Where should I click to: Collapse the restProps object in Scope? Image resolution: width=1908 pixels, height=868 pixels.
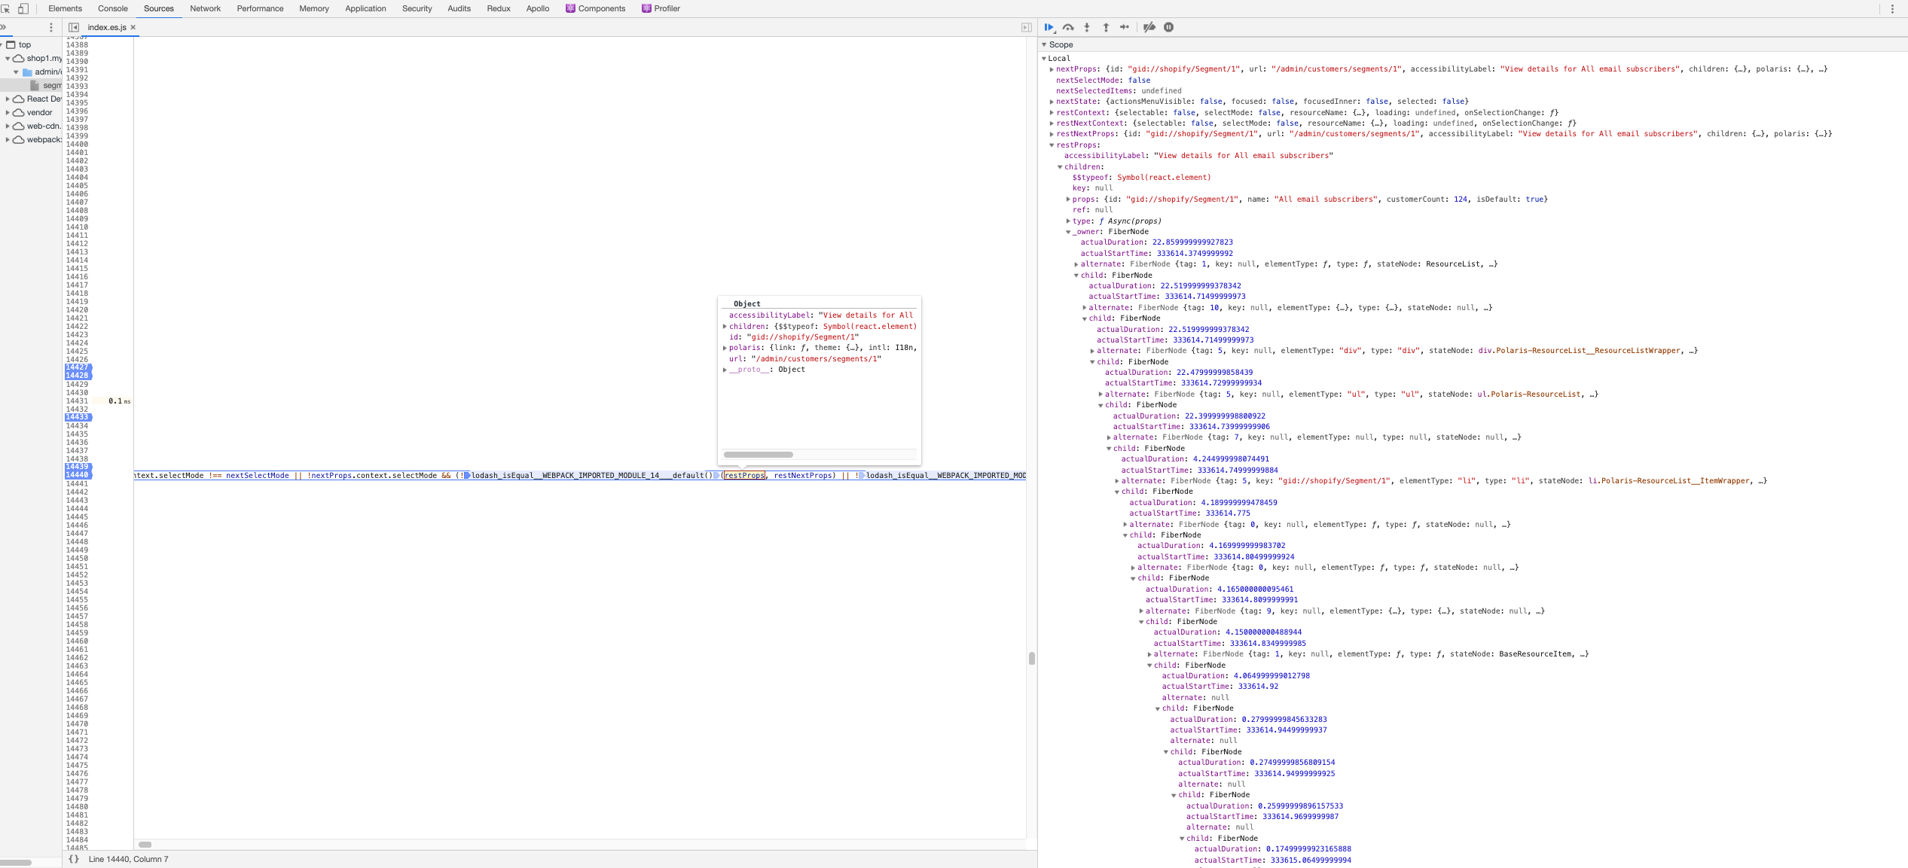pyautogui.click(x=1052, y=145)
